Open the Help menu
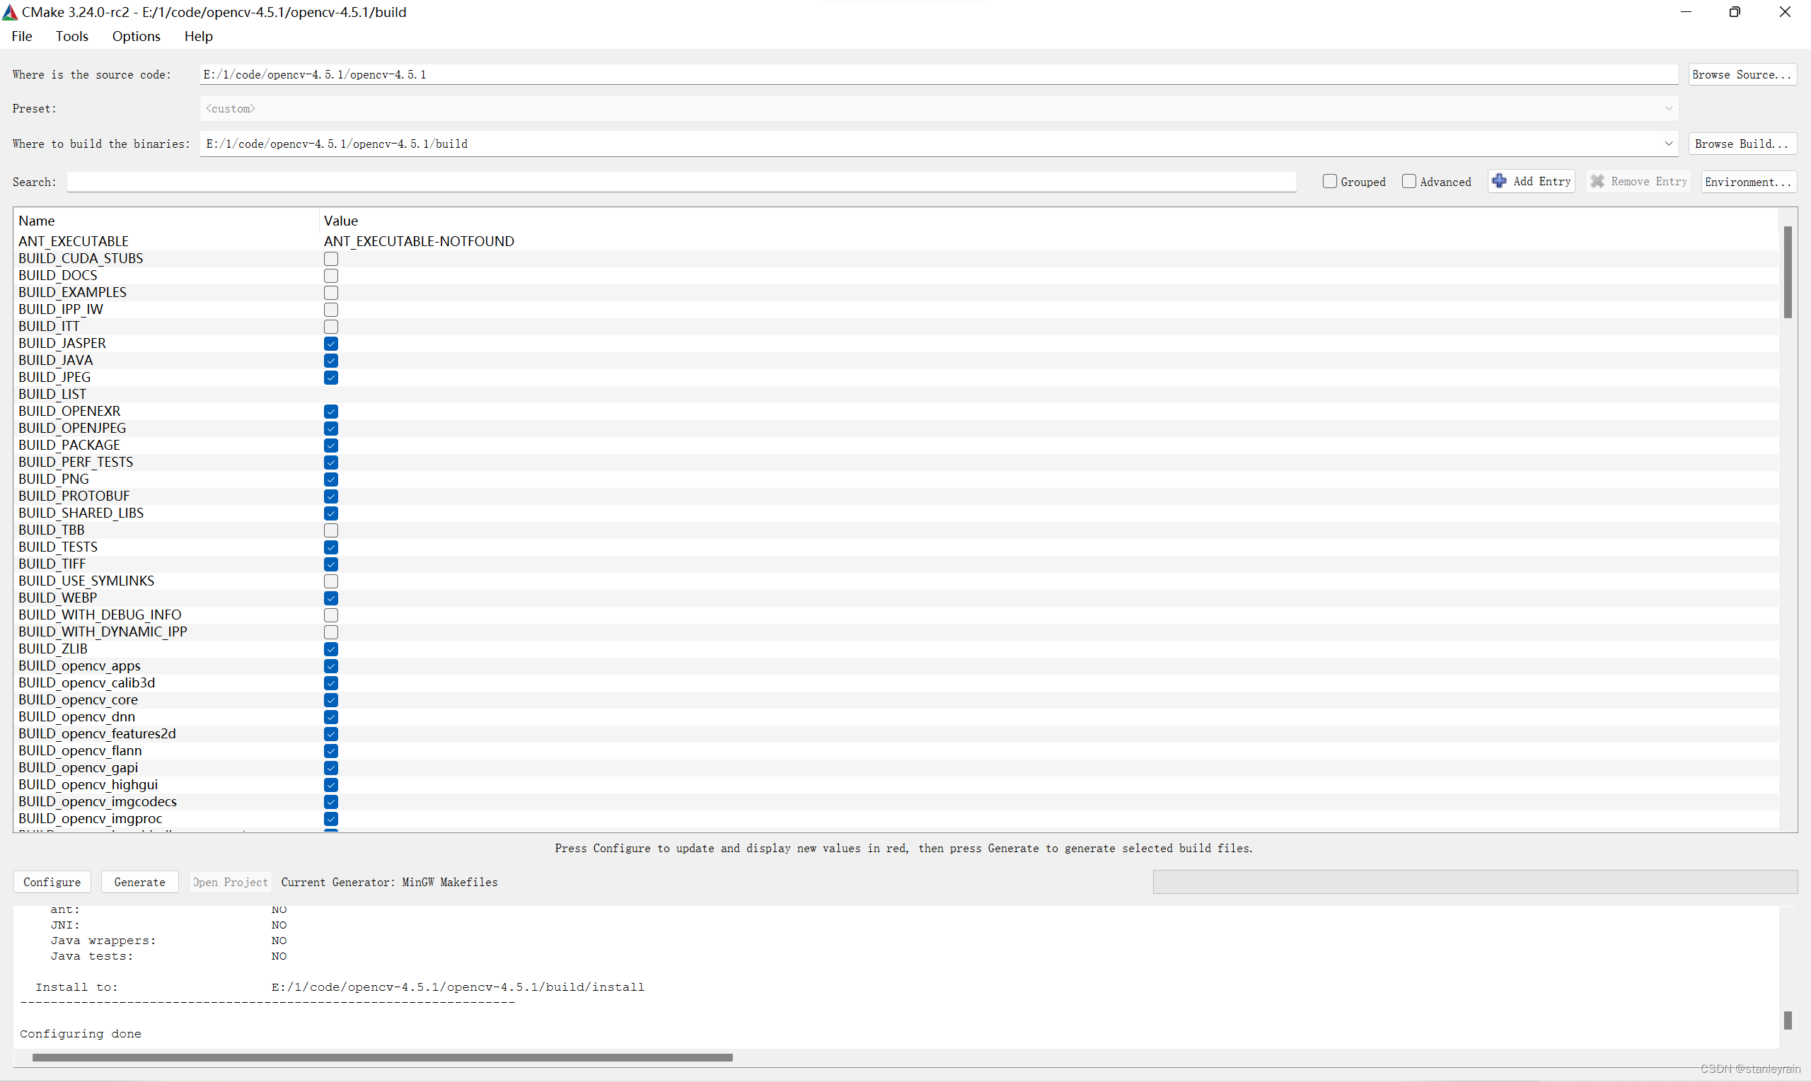The width and height of the screenshot is (1811, 1082). 197,36
